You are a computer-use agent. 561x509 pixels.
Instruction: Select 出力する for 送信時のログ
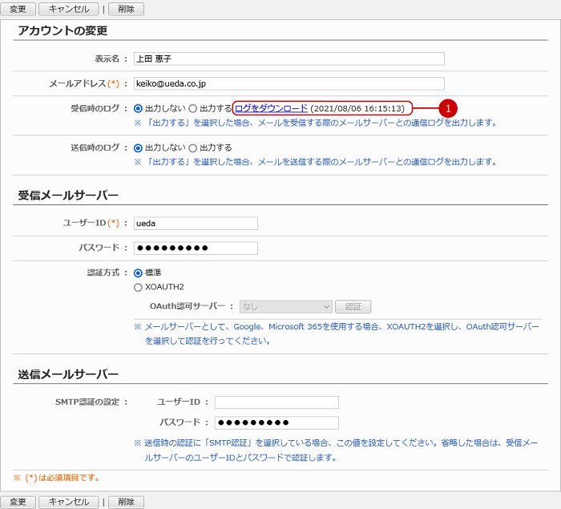(193, 148)
